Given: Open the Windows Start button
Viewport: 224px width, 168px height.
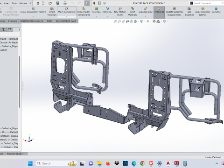Looking at the screenshot, I should coord(30,163).
